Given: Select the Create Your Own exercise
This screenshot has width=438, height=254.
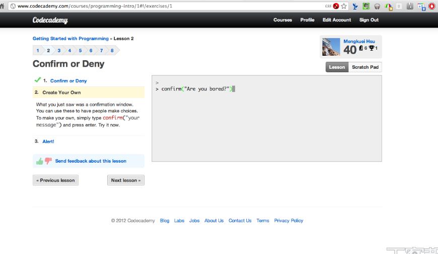Looking at the screenshot, I should (x=89, y=92).
